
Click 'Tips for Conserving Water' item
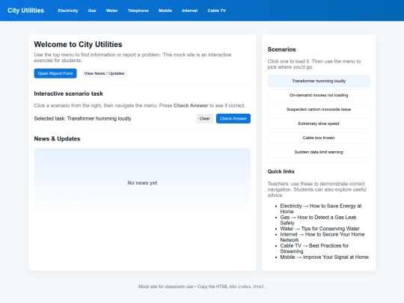319,228
